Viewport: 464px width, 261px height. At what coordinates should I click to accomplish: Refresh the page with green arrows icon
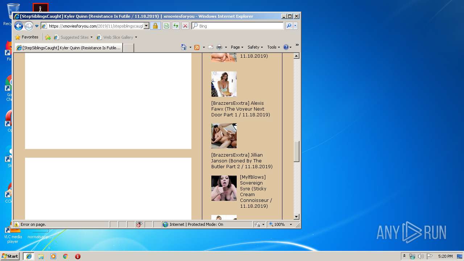click(x=176, y=26)
